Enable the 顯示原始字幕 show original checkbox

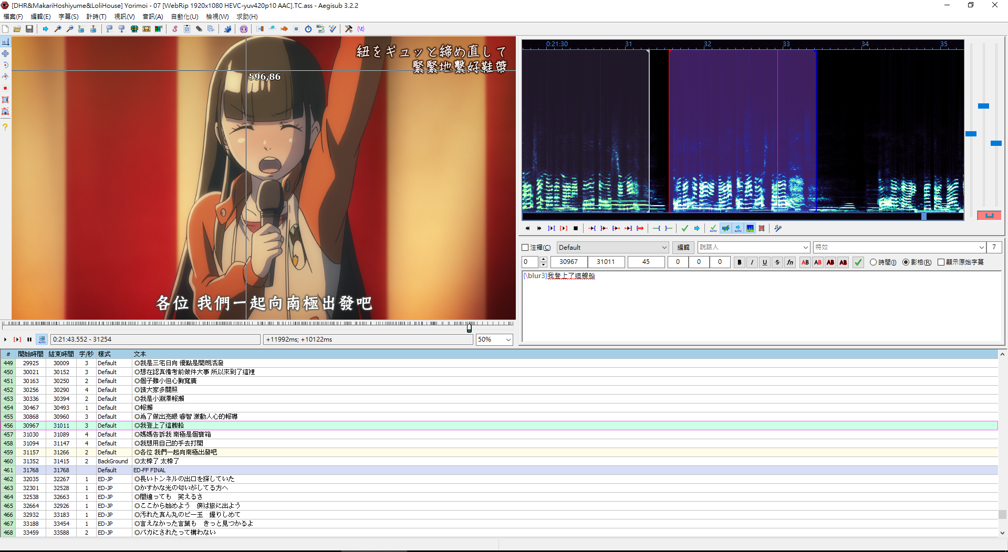[941, 262]
